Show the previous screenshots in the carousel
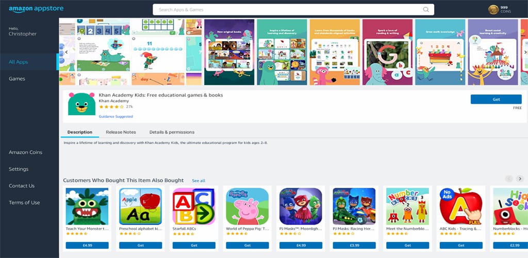 coord(67,52)
